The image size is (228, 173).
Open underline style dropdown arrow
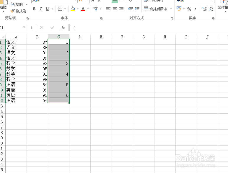click(x=52, y=9)
